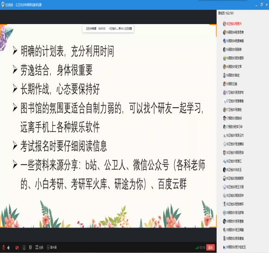Turn on the disabled camera icon
This screenshot has height=253, width=269.
click(17, 247)
